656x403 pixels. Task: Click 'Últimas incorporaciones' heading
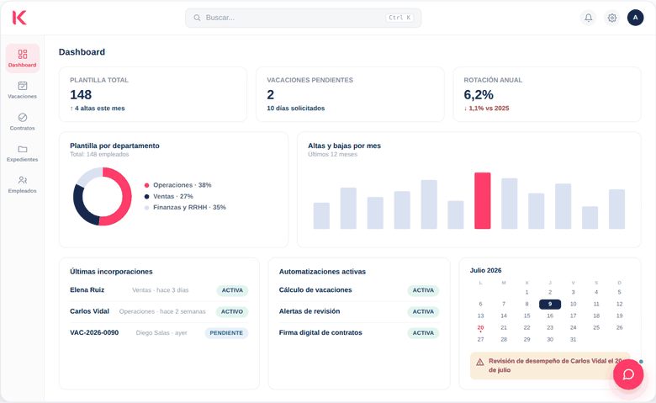pyautogui.click(x=111, y=272)
